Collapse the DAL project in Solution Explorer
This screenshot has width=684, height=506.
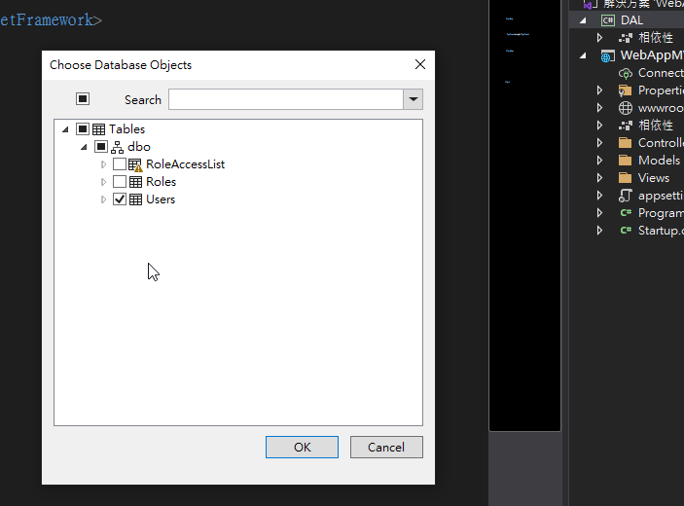(583, 20)
